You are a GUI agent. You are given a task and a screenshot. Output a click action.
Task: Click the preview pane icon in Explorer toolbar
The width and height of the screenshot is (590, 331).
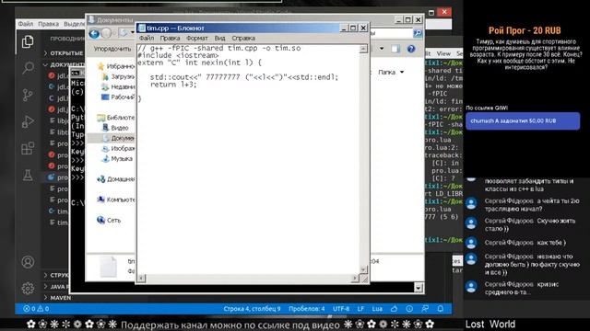click(x=395, y=49)
